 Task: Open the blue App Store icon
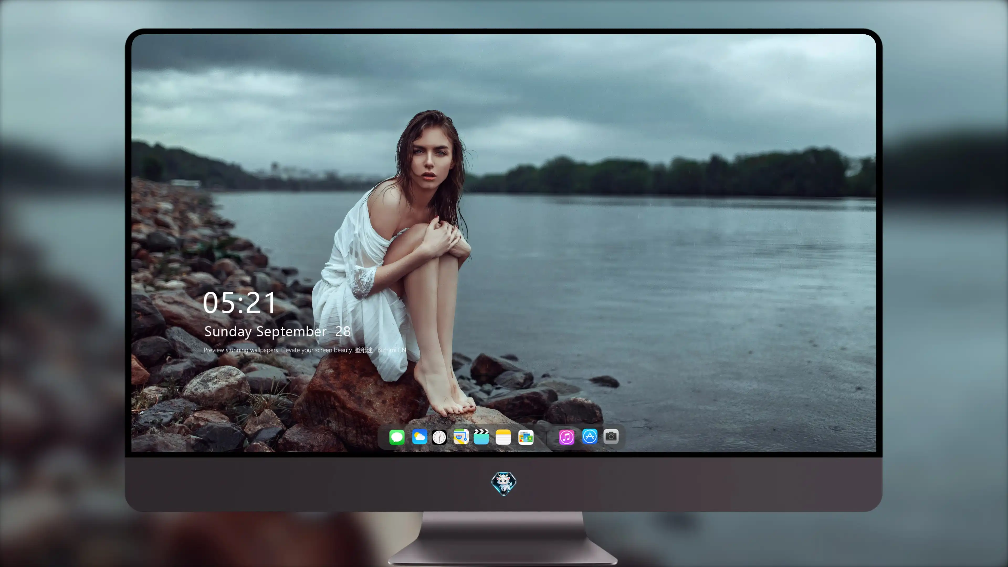[x=590, y=437]
